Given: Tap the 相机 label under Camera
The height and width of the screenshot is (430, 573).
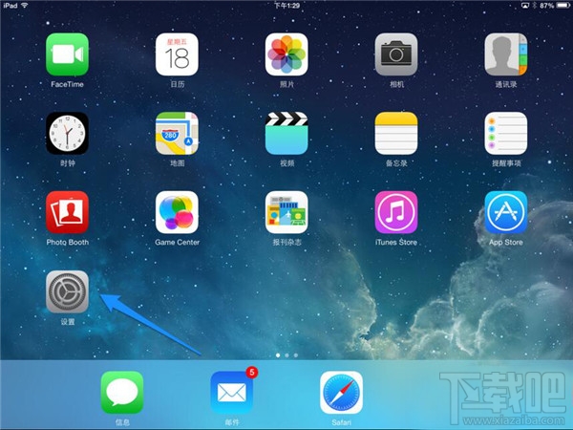Looking at the screenshot, I should [396, 84].
